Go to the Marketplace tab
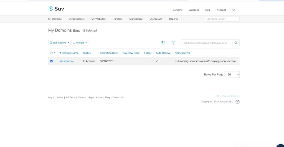Viewport: 284px width, 147px height. (x=136, y=19)
